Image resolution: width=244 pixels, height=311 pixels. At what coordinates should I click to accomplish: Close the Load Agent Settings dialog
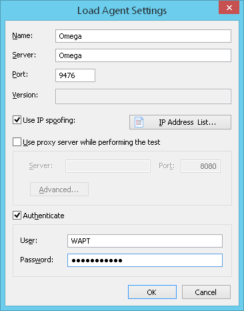click(x=229, y=8)
